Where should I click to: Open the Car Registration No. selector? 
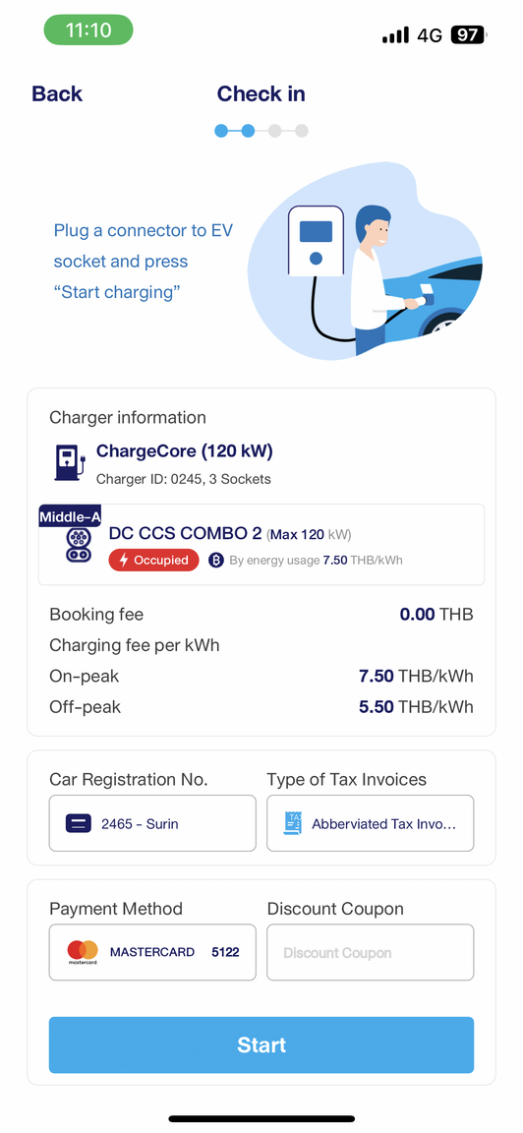pyautogui.click(x=152, y=823)
